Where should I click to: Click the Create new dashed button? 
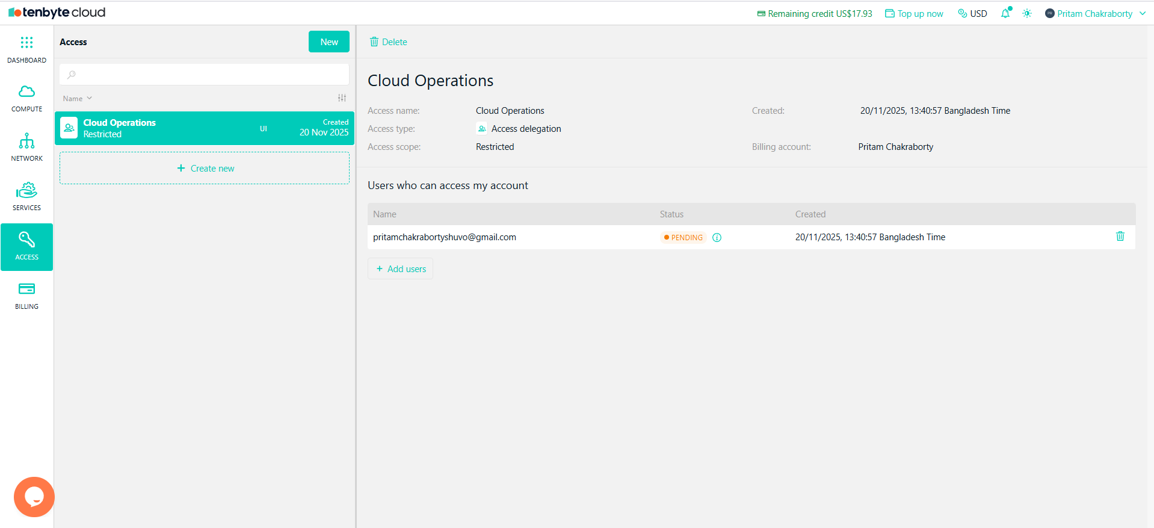(x=205, y=168)
